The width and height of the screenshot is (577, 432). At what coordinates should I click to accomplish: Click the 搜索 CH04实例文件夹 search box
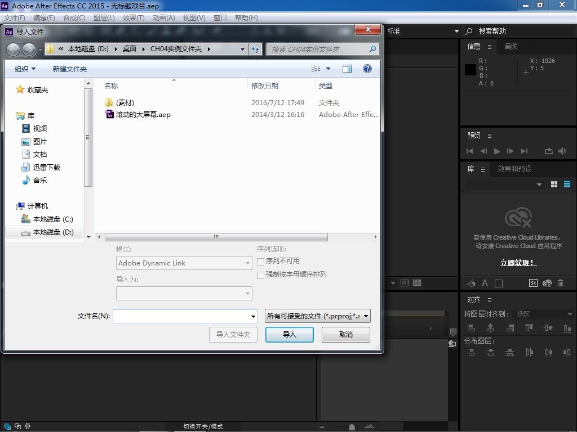click(x=322, y=49)
